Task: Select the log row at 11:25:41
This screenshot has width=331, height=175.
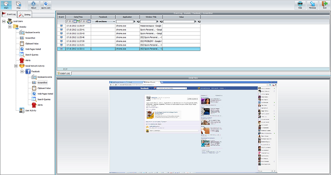Action: pyautogui.click(x=129, y=30)
